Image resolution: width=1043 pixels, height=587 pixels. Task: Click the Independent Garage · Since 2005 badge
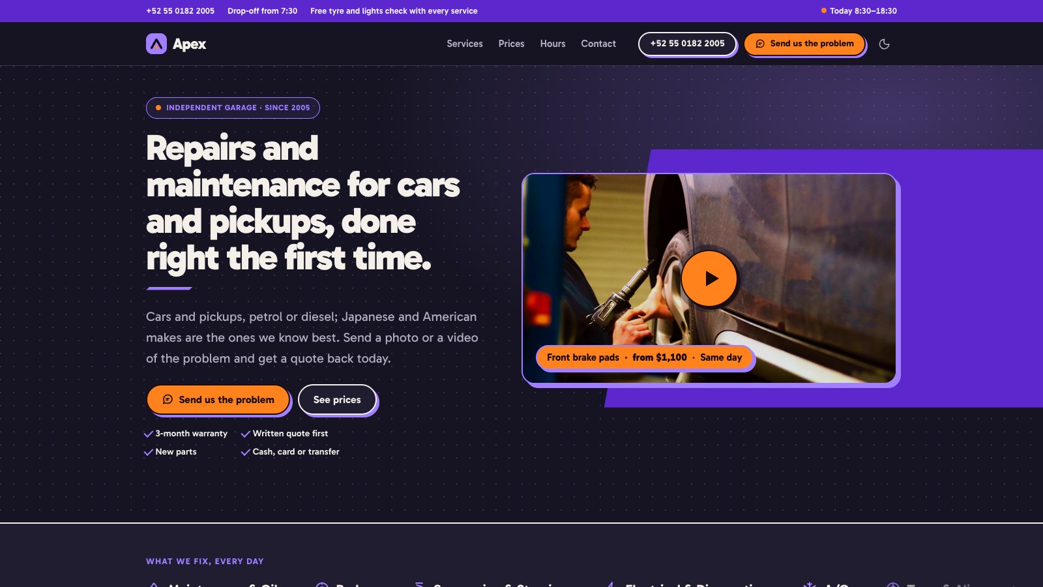233,108
